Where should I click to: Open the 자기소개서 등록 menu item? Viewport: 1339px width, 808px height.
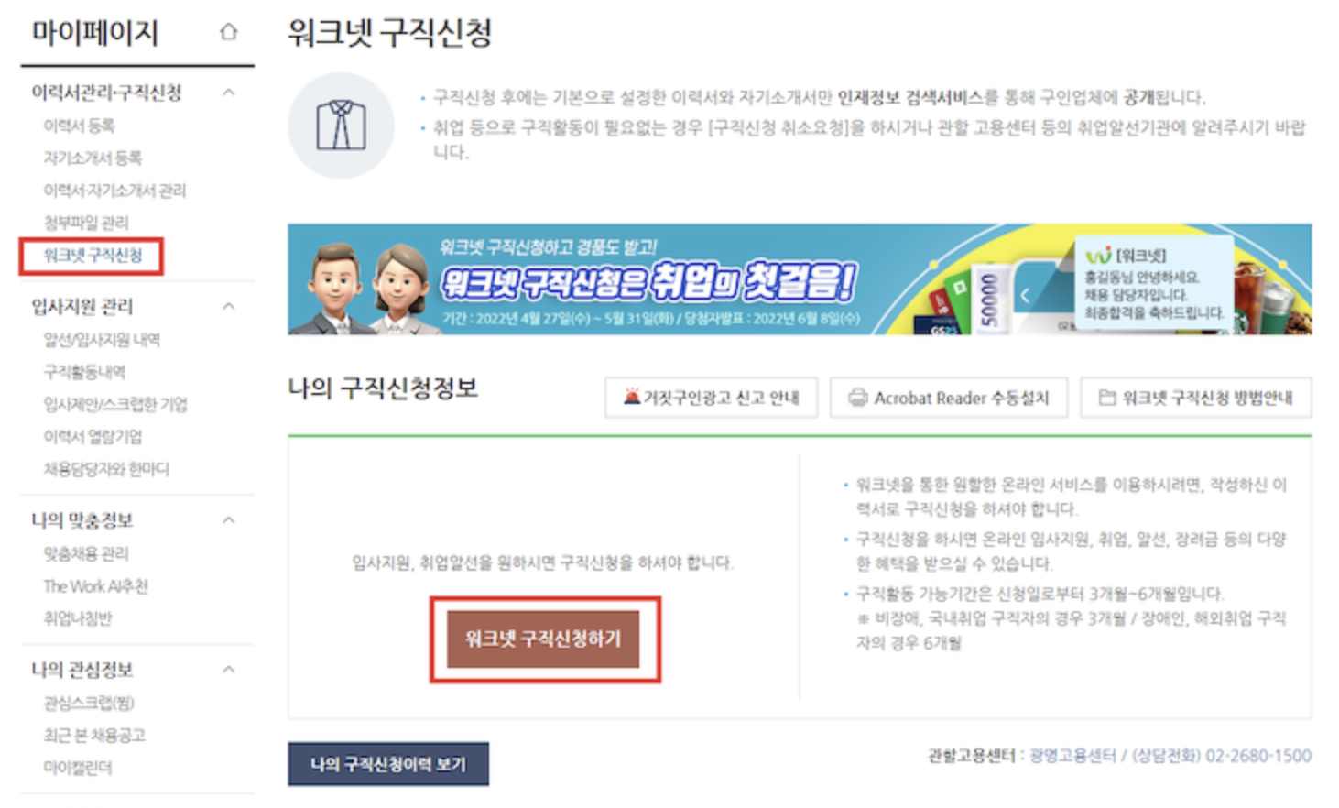93,158
